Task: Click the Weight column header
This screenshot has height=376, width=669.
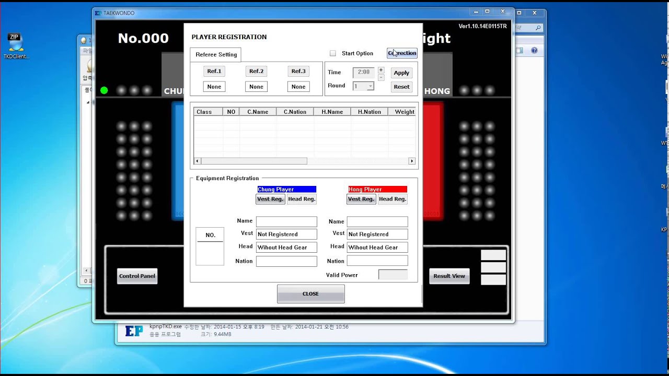Action: click(402, 112)
